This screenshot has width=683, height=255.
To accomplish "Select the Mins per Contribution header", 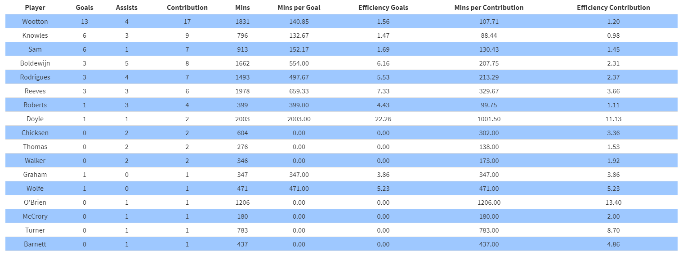I will [489, 8].
